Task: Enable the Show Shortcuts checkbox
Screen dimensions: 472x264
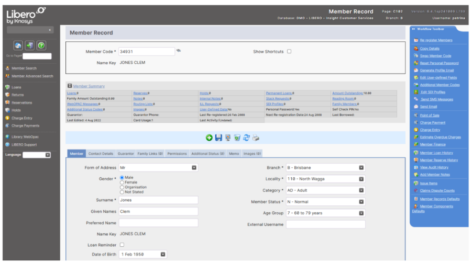Action: [x=289, y=52]
